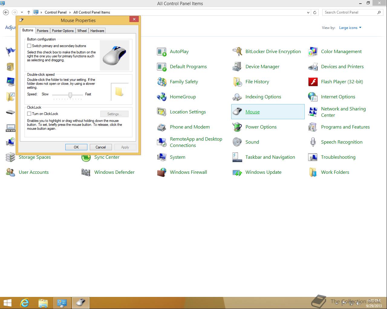This screenshot has width=387, height=309.
Task: Switch to the Pointer Options tab
Action: (63, 31)
